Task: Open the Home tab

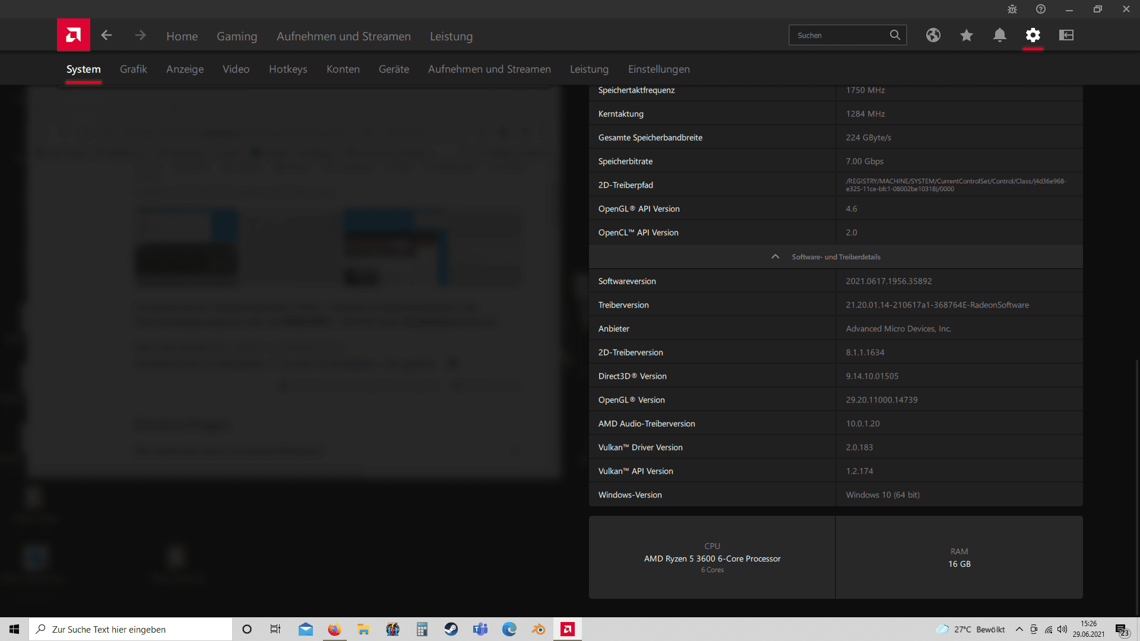Action: [182, 36]
